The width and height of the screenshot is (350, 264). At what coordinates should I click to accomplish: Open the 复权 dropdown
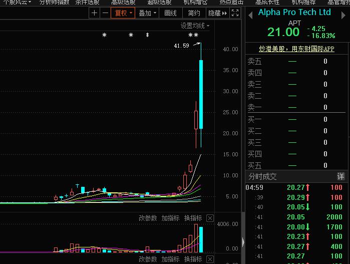click(123, 13)
